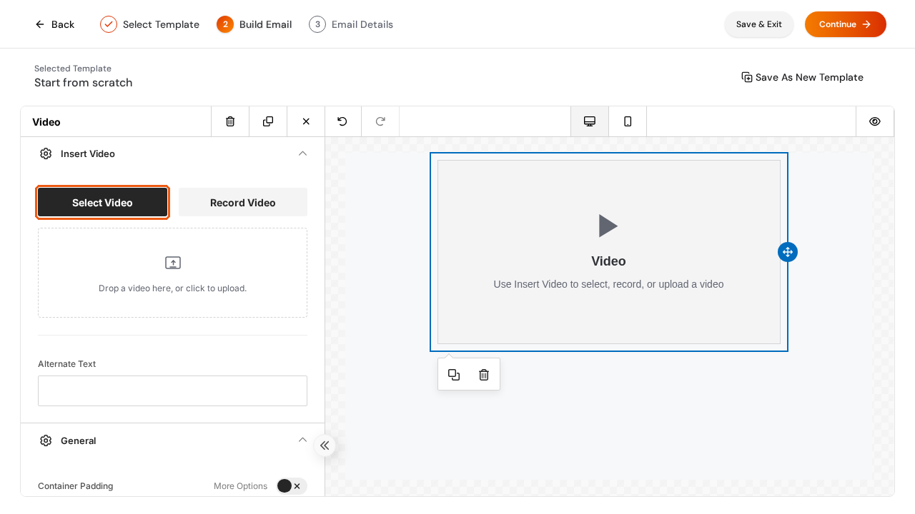The height and width of the screenshot is (514, 915).
Task: Click the blue move handle on video block
Action: coord(788,252)
